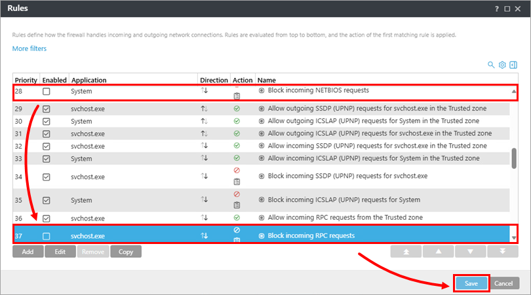Click allow action icon in rule 29
The image size is (531, 295).
coord(237,109)
